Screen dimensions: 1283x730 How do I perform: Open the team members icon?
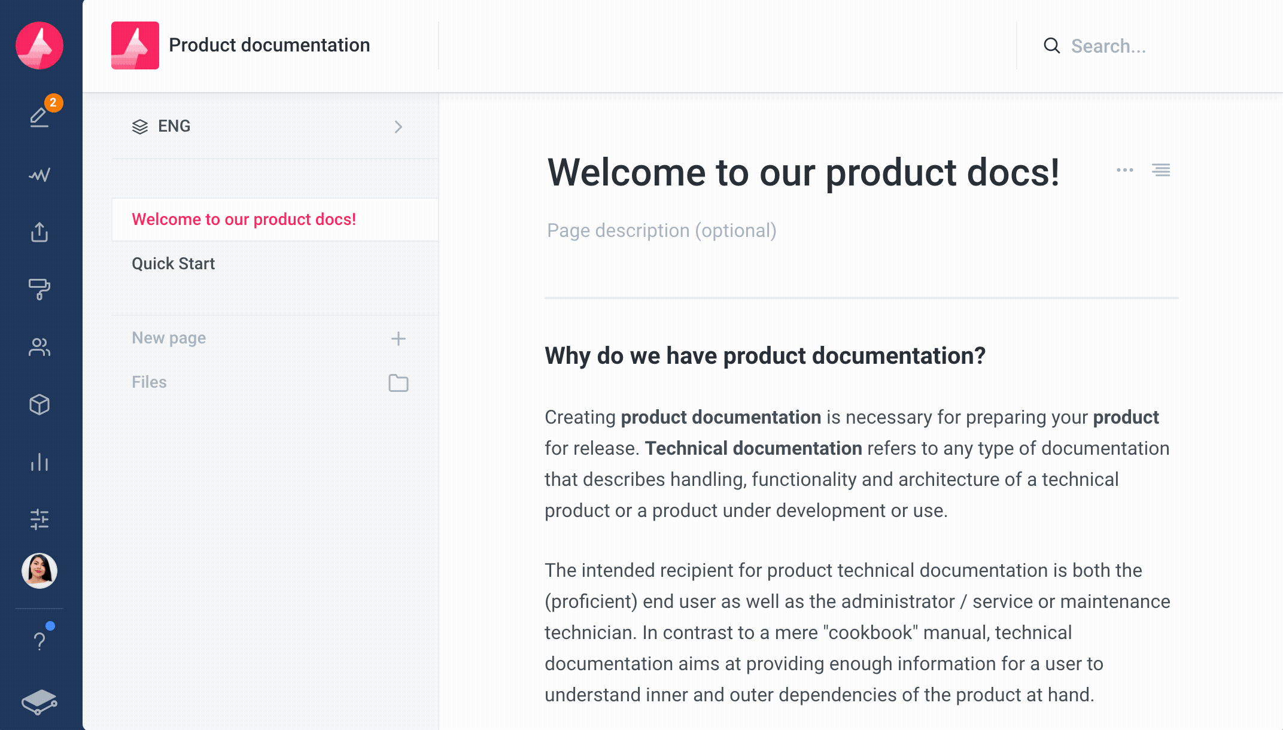[x=39, y=347]
